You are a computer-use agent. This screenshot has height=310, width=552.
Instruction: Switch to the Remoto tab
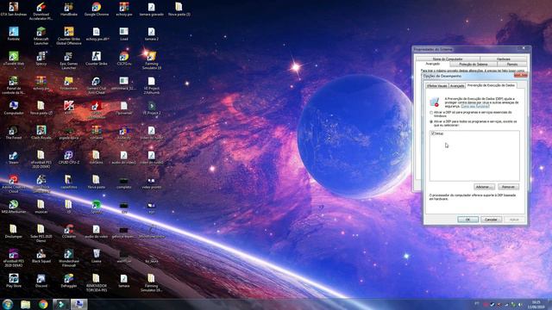512,65
